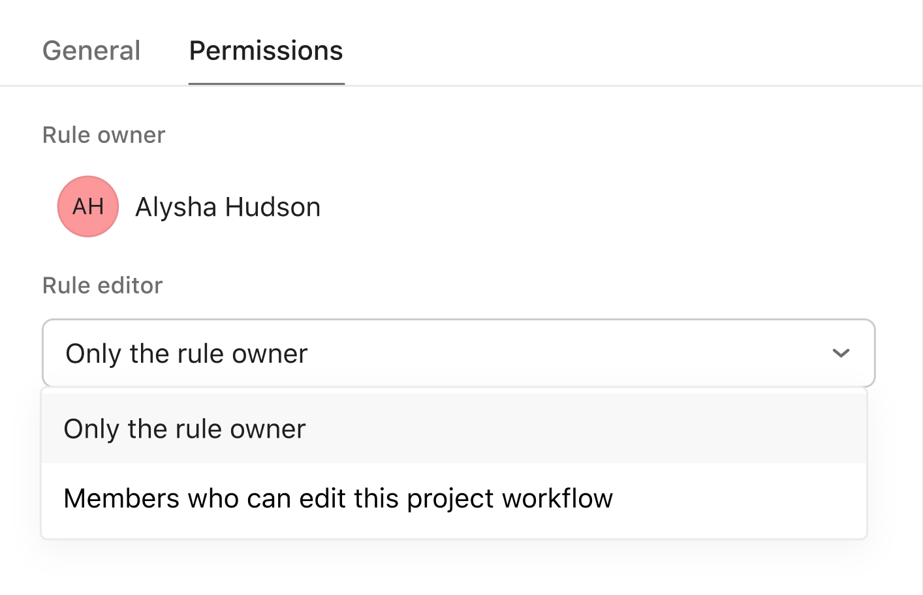
Task: Click the first name Alysha in the owner row
Action: pyautogui.click(x=176, y=207)
